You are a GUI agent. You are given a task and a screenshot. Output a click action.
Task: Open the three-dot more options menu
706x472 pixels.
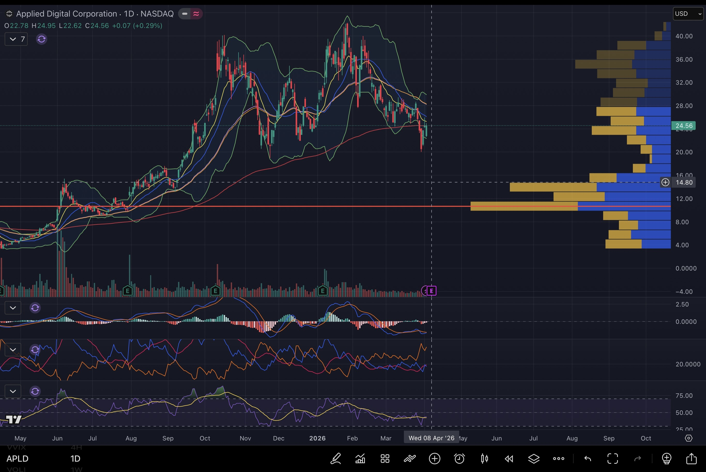(558, 459)
